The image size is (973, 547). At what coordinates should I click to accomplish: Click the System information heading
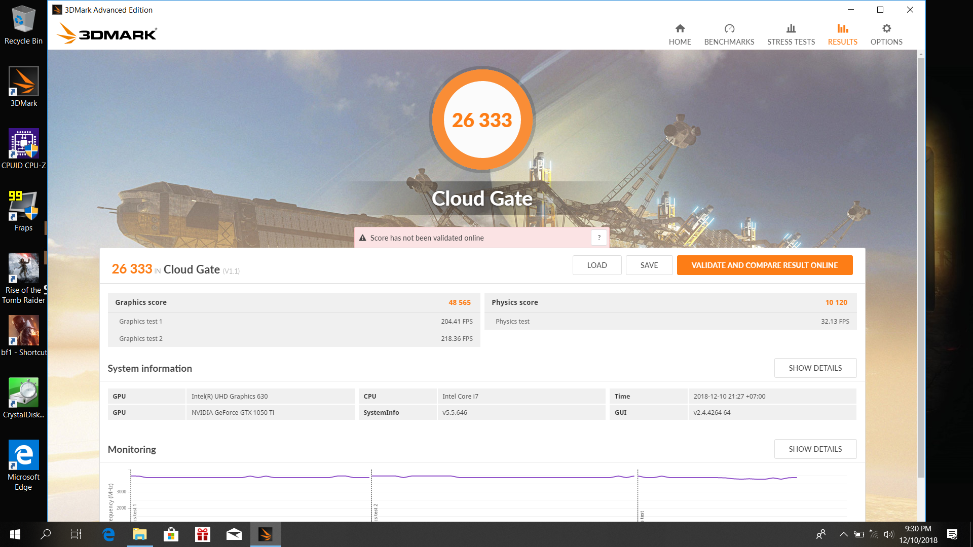point(149,368)
